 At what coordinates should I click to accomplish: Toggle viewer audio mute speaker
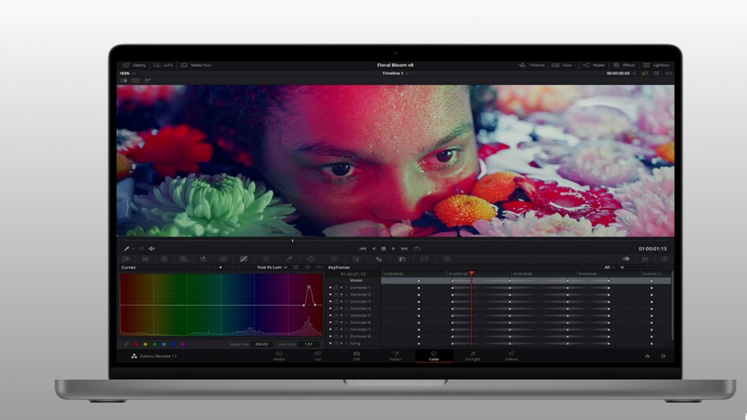151,248
